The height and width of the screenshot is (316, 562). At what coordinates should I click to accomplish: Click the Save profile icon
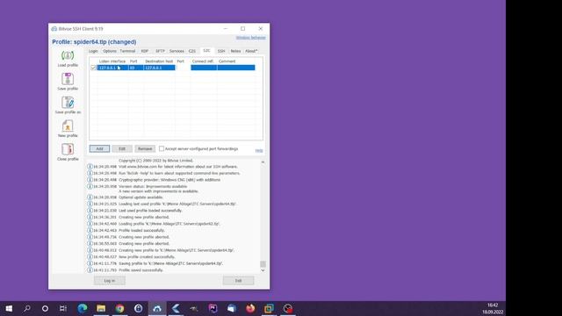pyautogui.click(x=68, y=79)
